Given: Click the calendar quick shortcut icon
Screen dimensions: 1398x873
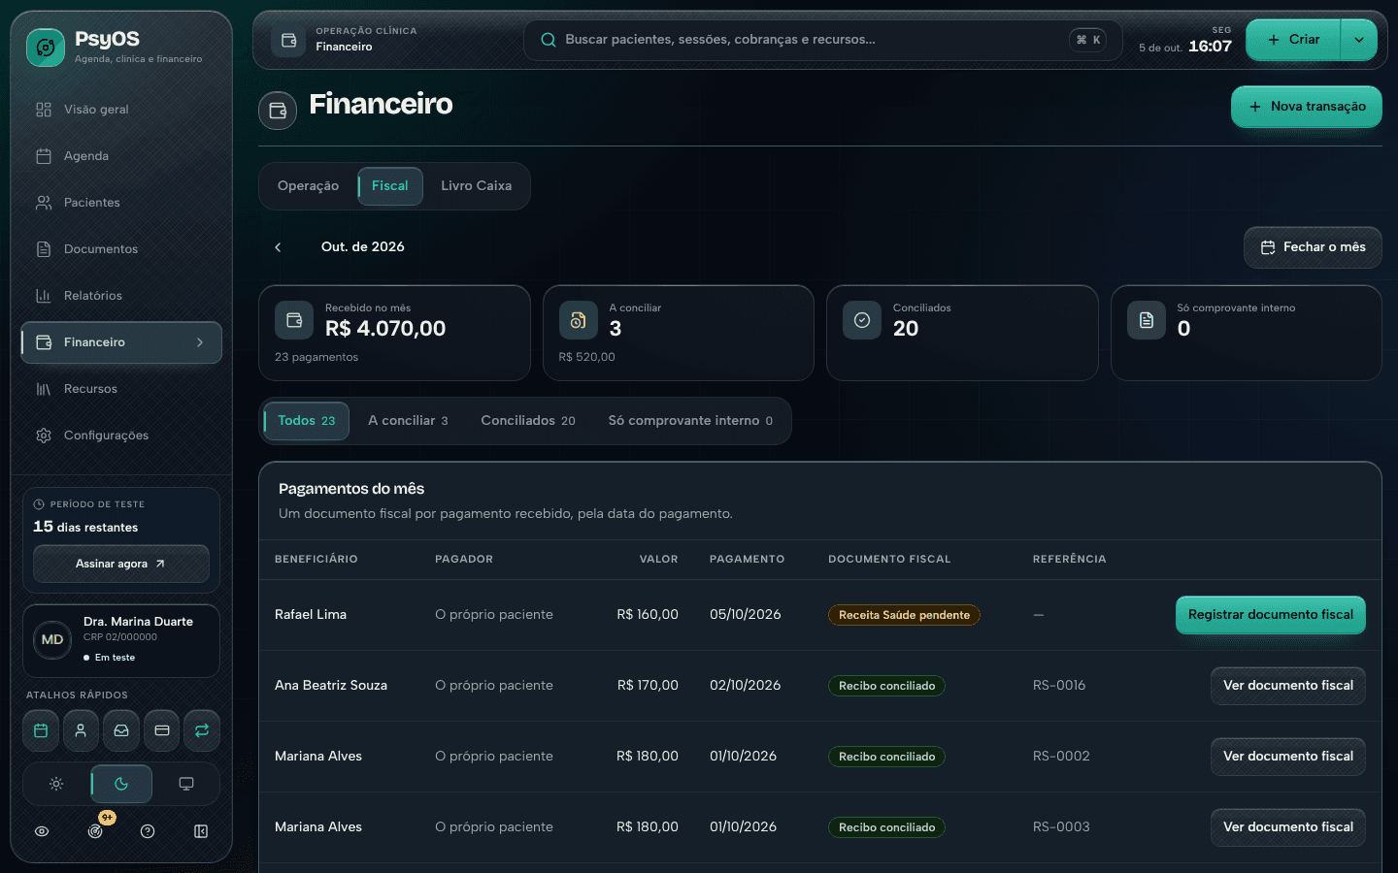Looking at the screenshot, I should (41, 730).
